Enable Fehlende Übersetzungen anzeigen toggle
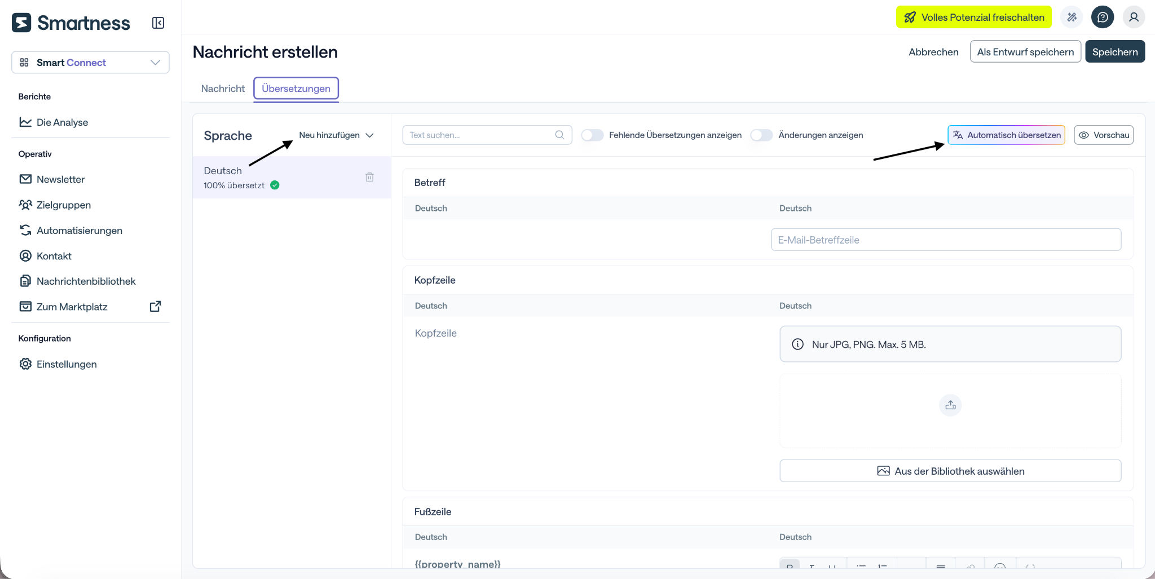 tap(592, 135)
